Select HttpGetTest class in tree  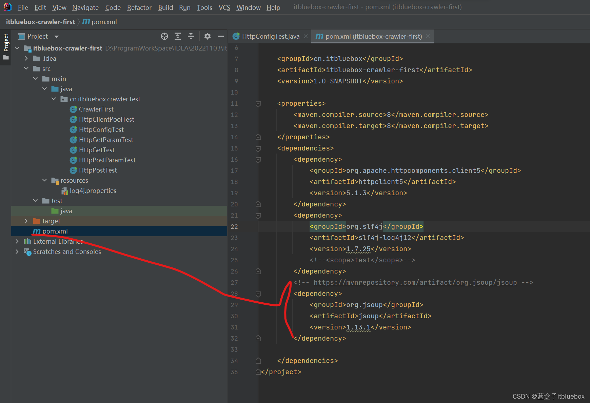97,150
